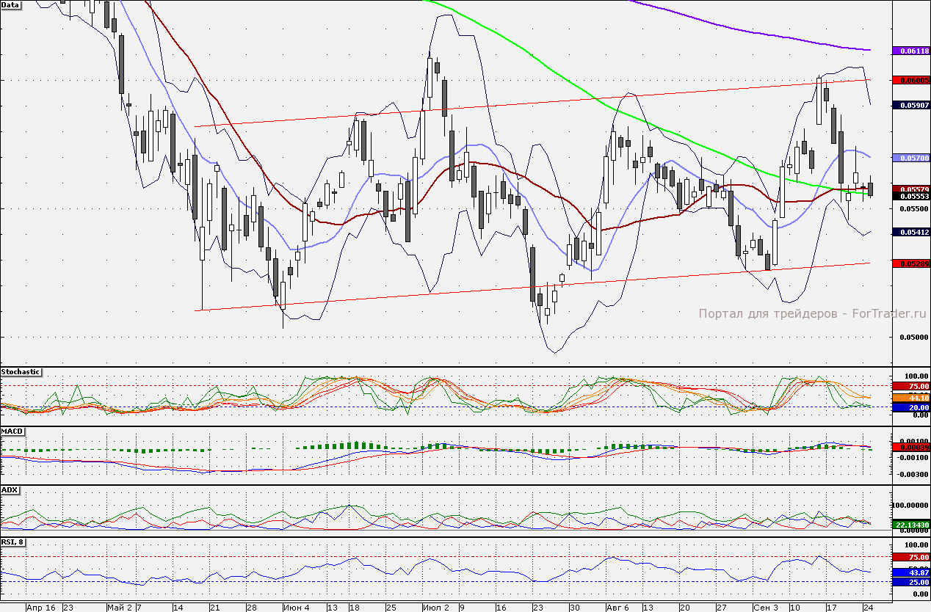Select the ADX indicator panel label
Image resolution: width=931 pixels, height=612 pixels.
(10, 489)
